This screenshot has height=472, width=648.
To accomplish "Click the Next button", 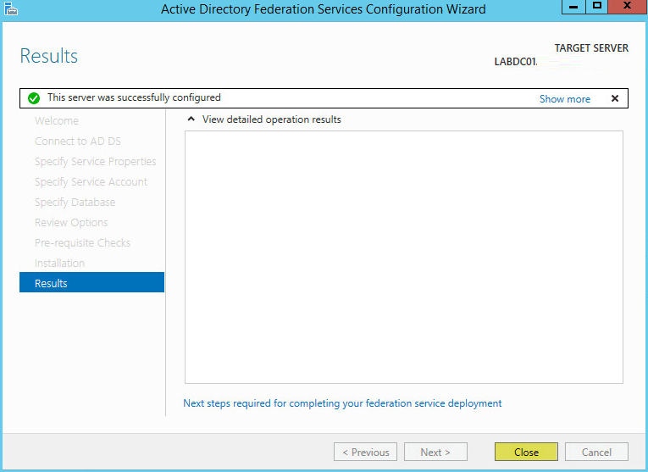I will 435,452.
